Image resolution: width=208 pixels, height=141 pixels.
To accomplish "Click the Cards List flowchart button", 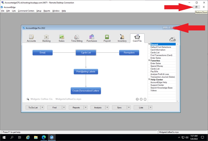I will [x=86, y=53].
